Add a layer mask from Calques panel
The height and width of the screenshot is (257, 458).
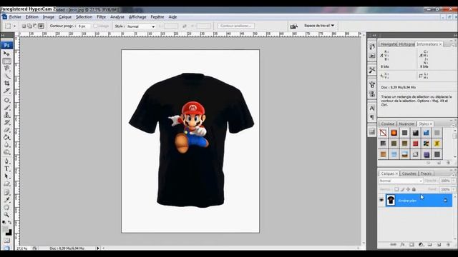[x=411, y=245]
